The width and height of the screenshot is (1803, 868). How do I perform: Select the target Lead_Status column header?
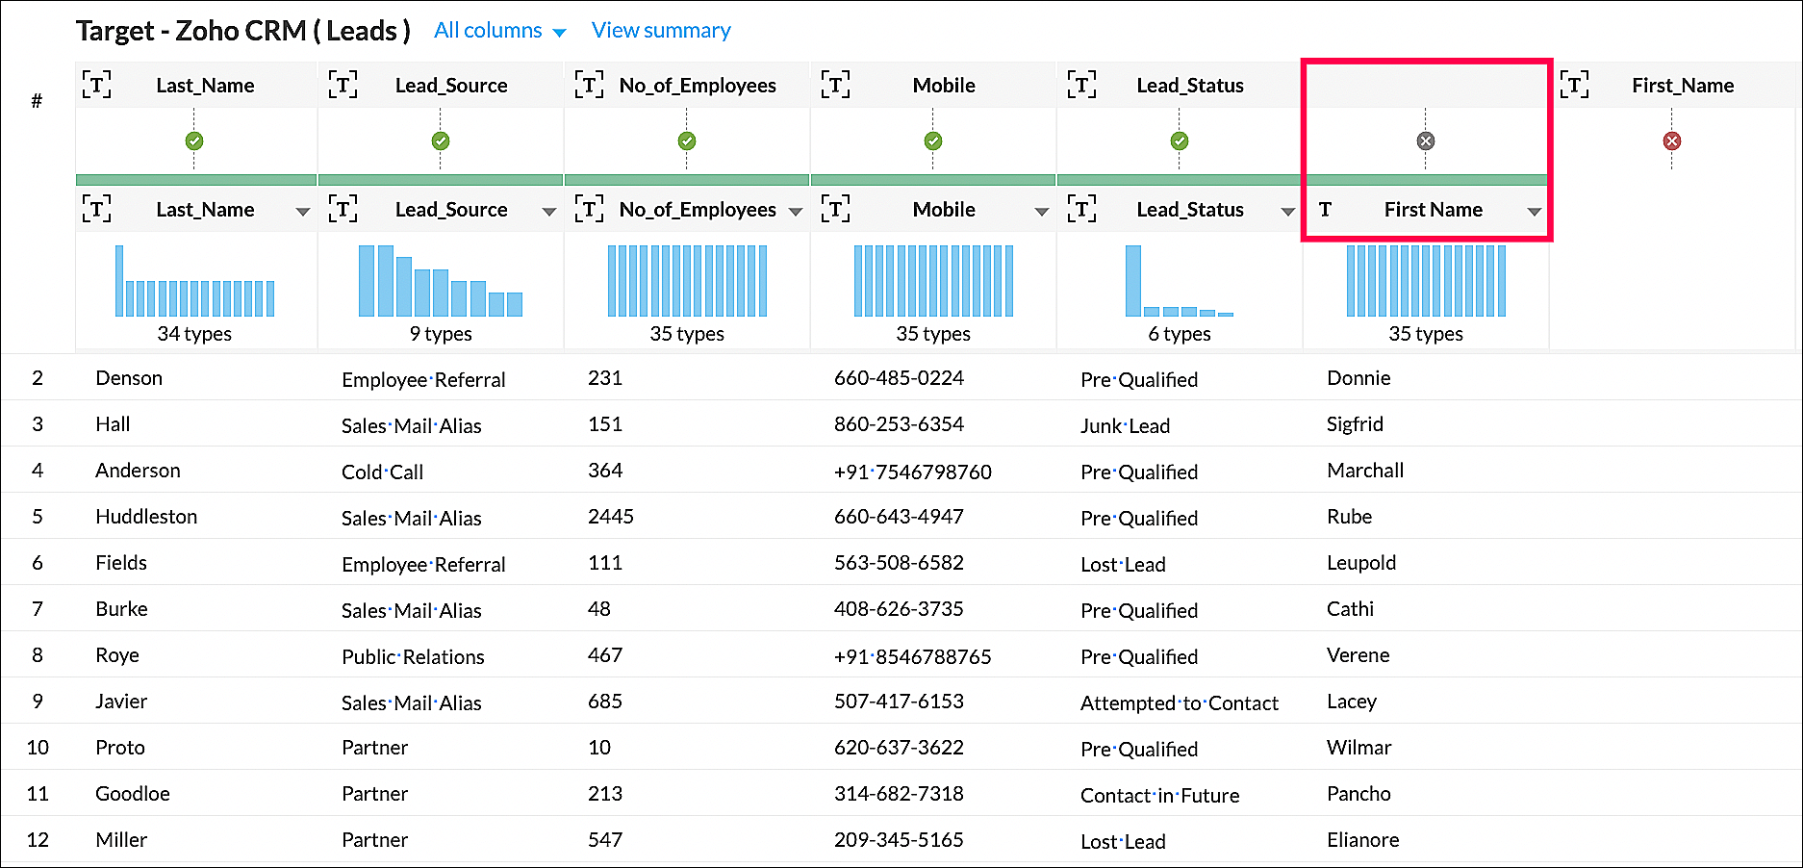pyautogui.click(x=1189, y=86)
